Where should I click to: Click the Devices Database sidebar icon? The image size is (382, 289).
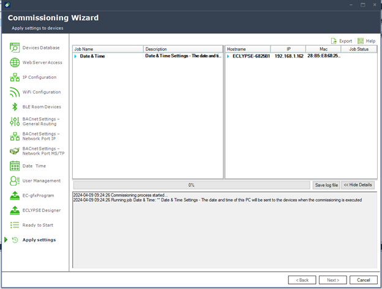click(15, 48)
